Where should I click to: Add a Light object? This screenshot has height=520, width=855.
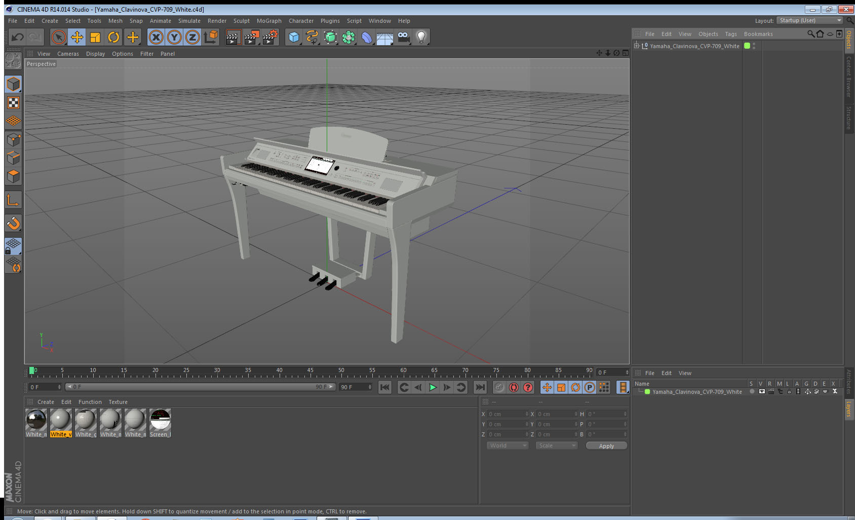tap(421, 37)
